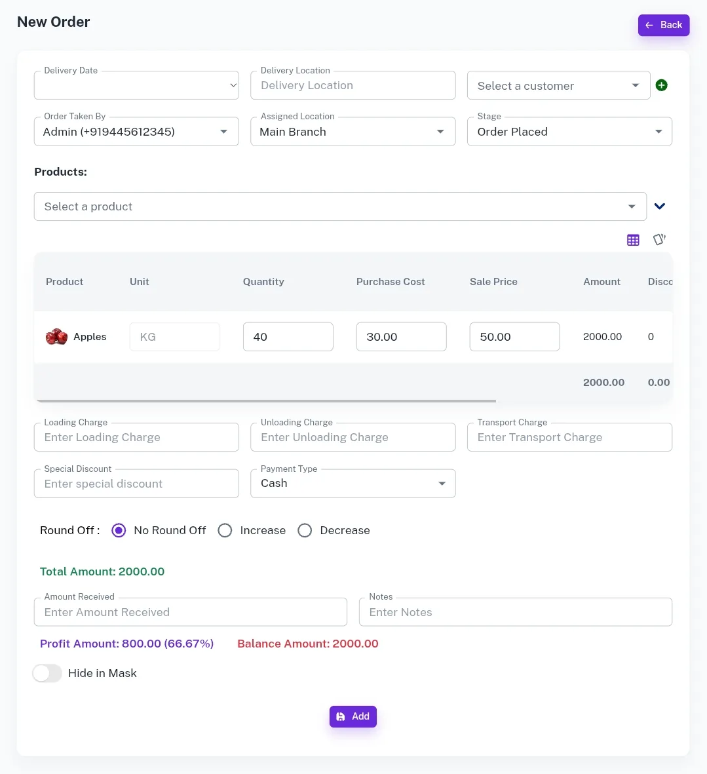Click the green add customer plus icon

661,85
